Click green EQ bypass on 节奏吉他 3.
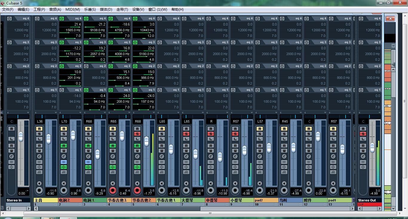 point(113,167)
